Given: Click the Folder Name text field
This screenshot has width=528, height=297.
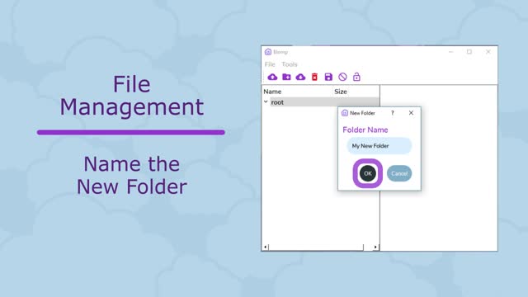Looking at the screenshot, I should (x=379, y=146).
